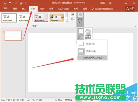Click the 设置背景格式 format background icon
Screen dimensions: 138x102
[x=88, y=34]
